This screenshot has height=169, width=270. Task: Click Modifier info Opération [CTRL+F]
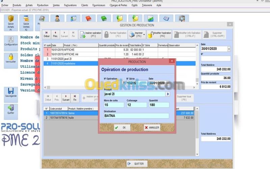coord(187,34)
